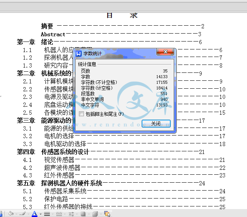This screenshot has height=217, width=247.
Task: Click the 3.3 电机驱动的选择 entry
Action: click(54, 144)
